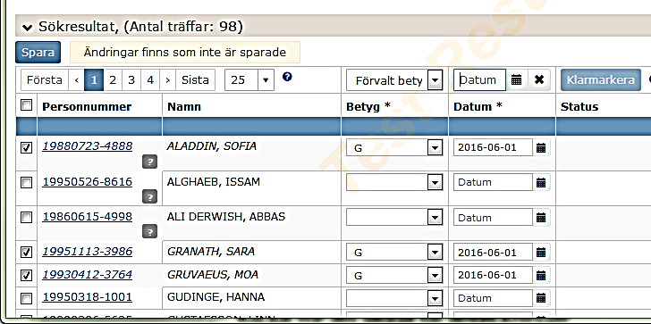The height and width of the screenshot is (324, 651).
Task: Select page 4 in pagination
Action: (x=150, y=79)
